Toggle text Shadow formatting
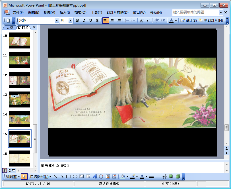The image size is (231, 189). pyautogui.click(x=97, y=20)
